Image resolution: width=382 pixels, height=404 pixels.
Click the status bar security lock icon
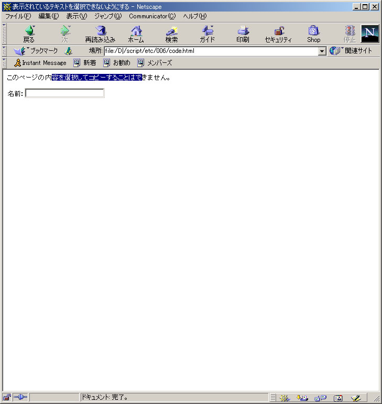click(x=7, y=397)
